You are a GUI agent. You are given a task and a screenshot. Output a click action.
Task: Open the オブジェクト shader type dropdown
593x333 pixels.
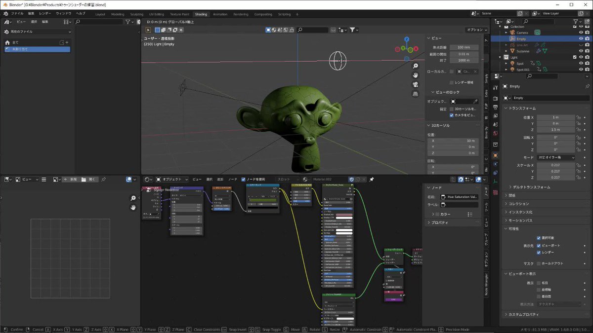point(172,180)
